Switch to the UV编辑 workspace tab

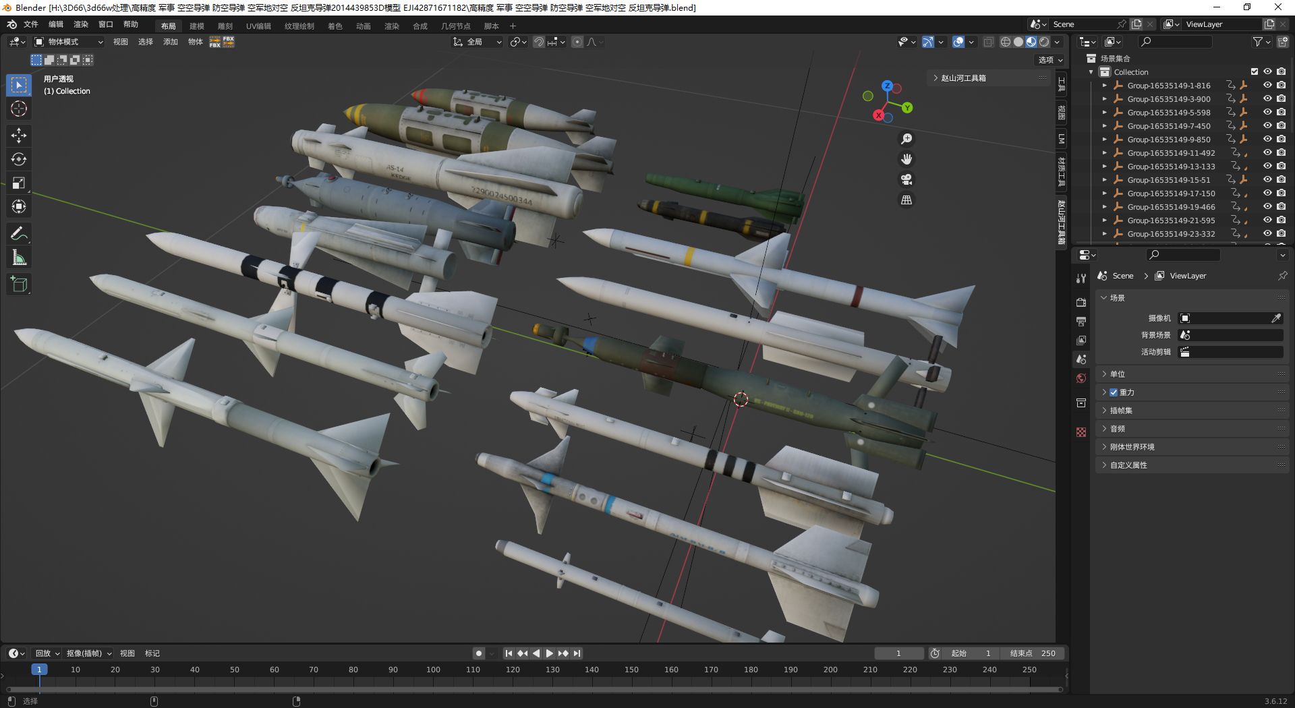(x=258, y=26)
